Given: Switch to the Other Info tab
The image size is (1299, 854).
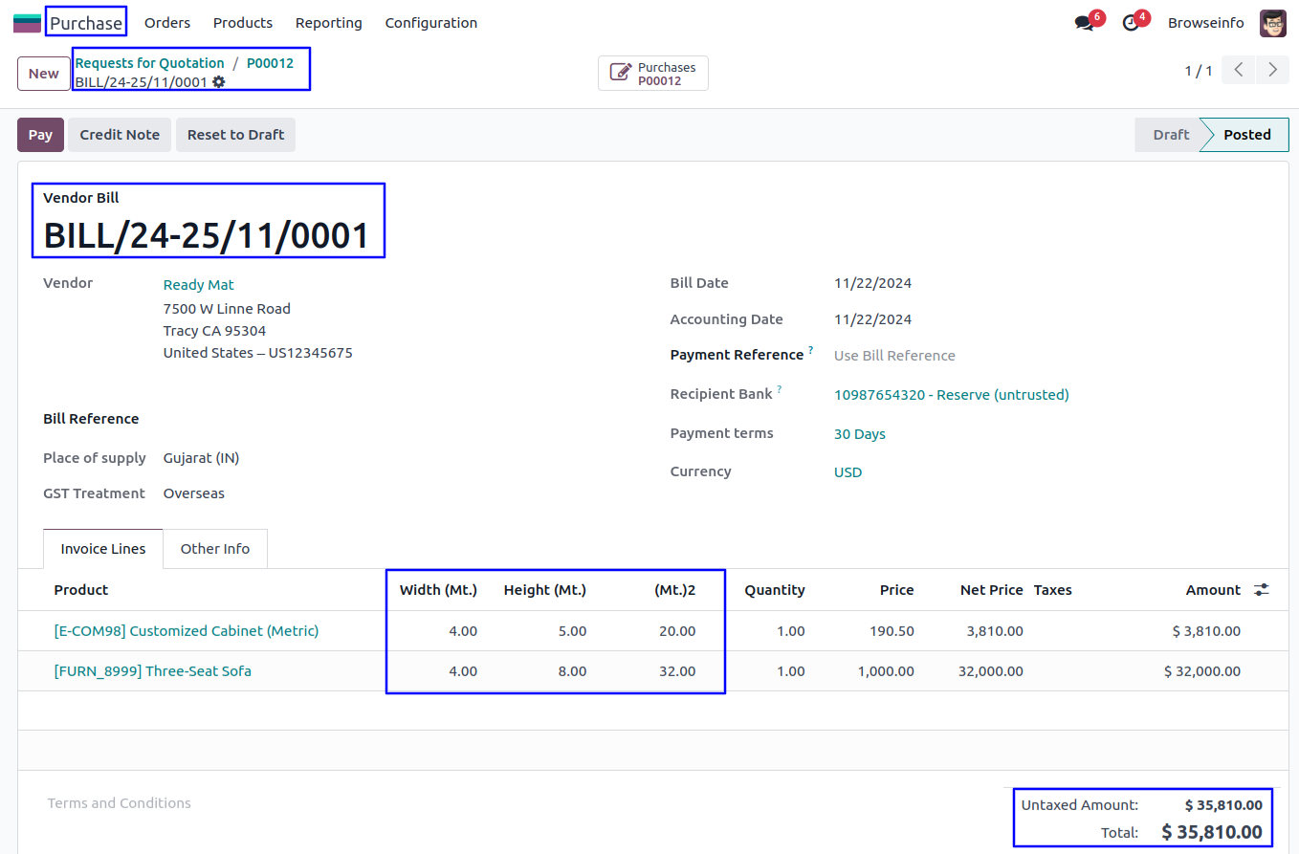Looking at the screenshot, I should [215, 549].
